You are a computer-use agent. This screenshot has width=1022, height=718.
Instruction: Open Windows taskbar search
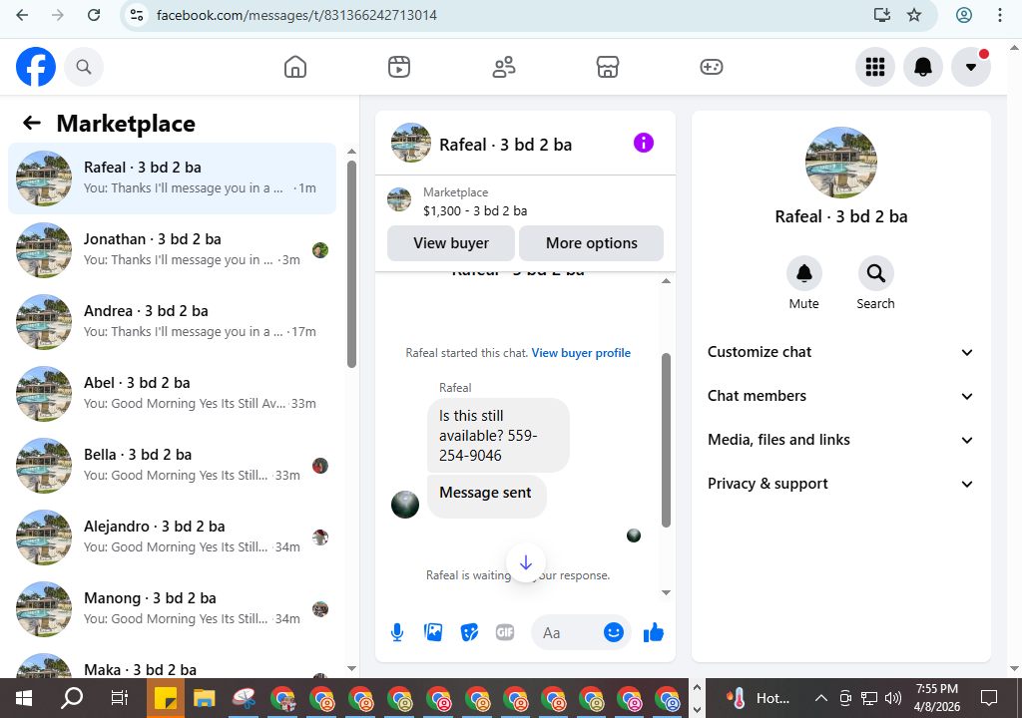tap(72, 698)
